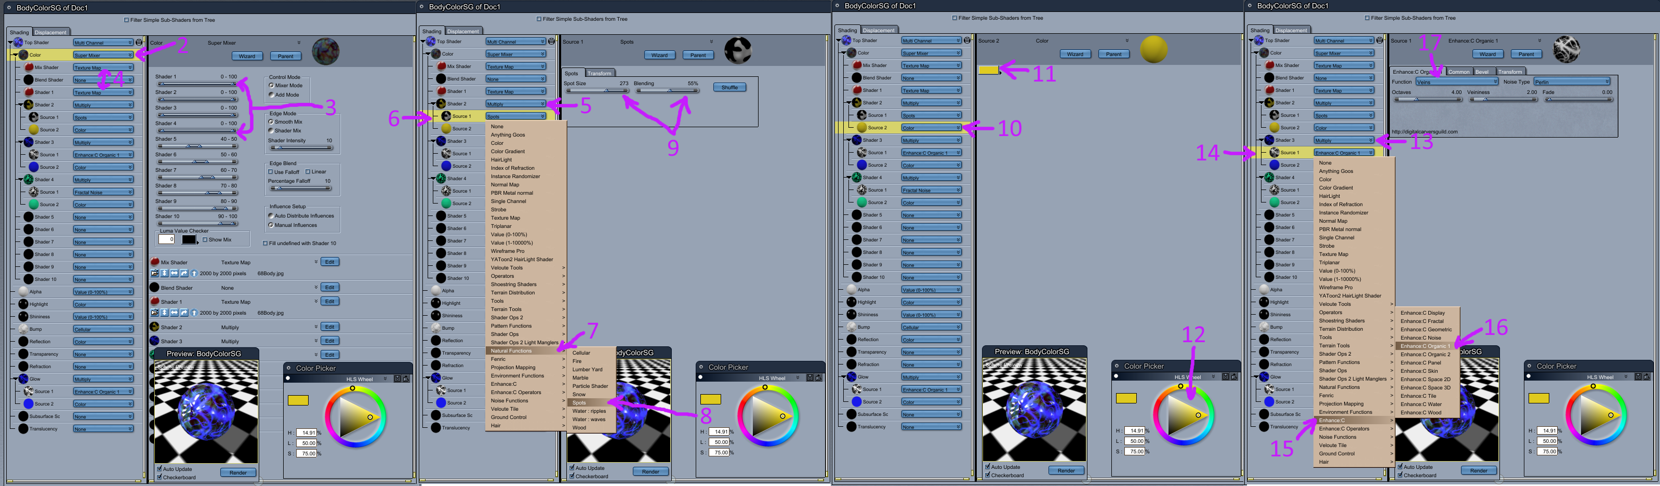Click rotate icon in Mix Shader's texture row
The height and width of the screenshot is (486, 1660).
pos(183,274)
